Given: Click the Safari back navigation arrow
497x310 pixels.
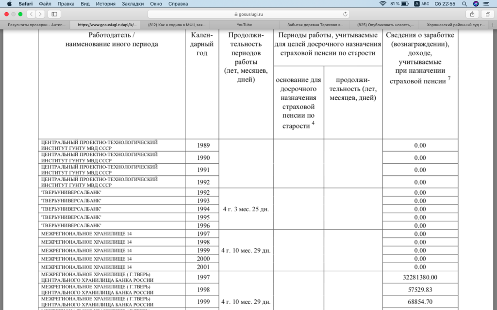Looking at the screenshot, I should [x=32, y=14].
